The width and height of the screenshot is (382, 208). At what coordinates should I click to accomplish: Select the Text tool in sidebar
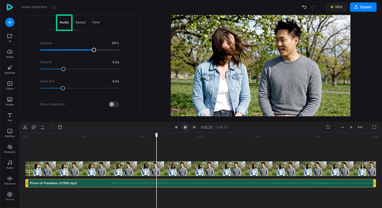[10, 117]
